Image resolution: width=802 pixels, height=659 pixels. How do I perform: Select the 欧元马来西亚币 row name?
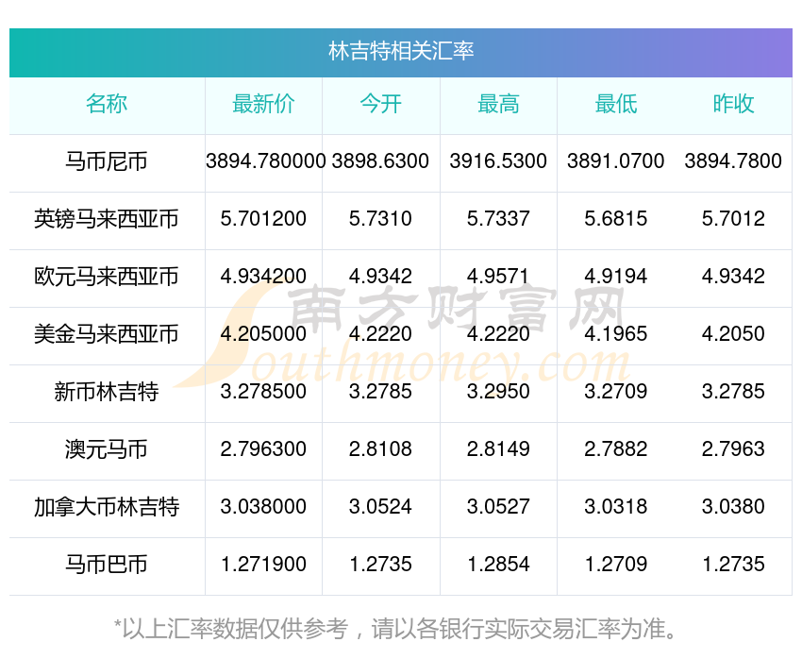(x=107, y=277)
